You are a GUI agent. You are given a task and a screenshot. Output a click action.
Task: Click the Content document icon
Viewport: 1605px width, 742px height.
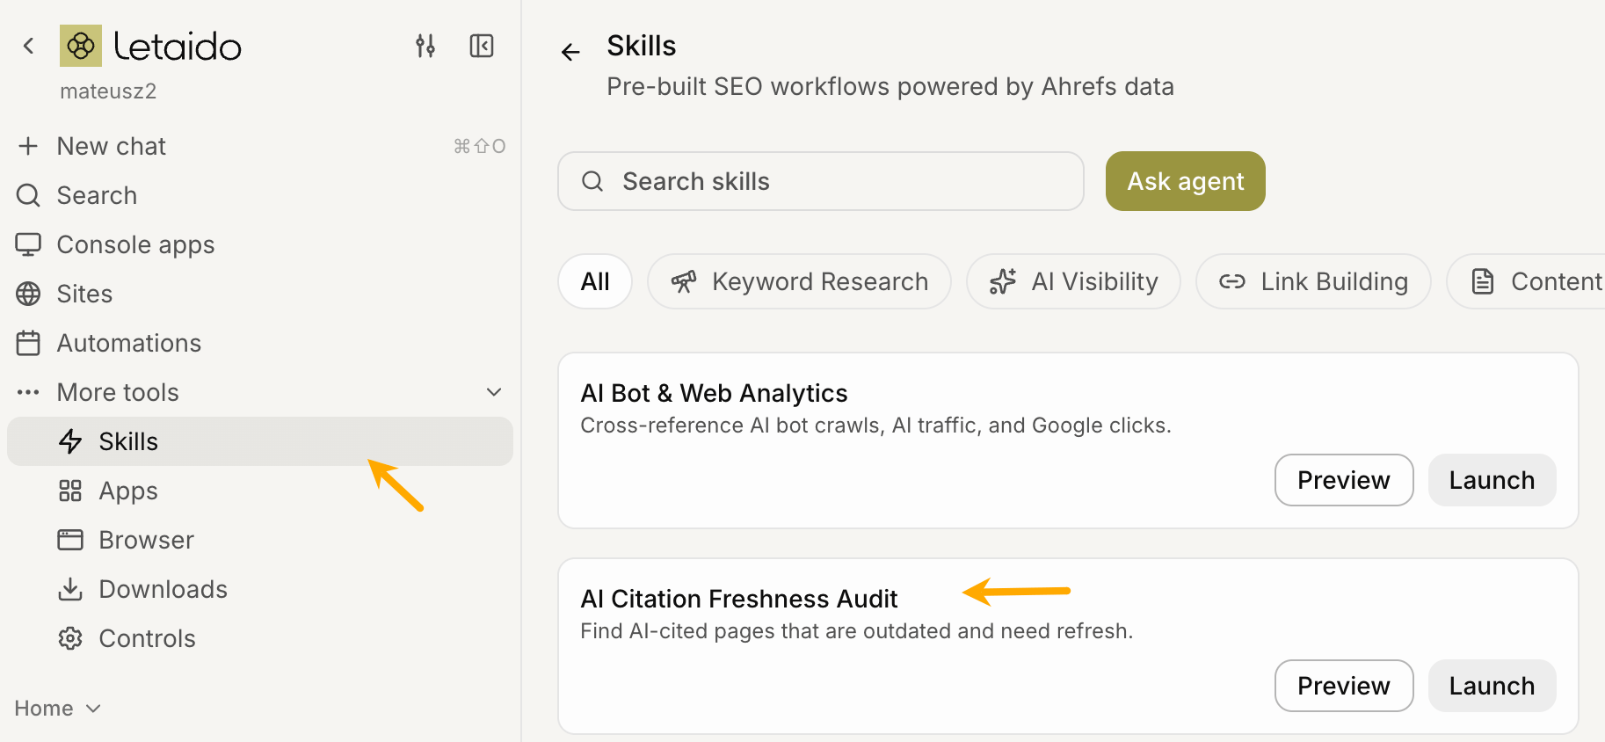pos(1483,281)
